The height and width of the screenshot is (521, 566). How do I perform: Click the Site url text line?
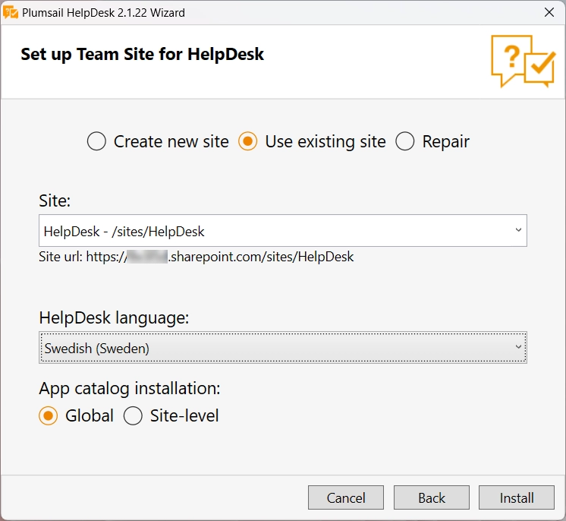pyautogui.click(x=197, y=257)
